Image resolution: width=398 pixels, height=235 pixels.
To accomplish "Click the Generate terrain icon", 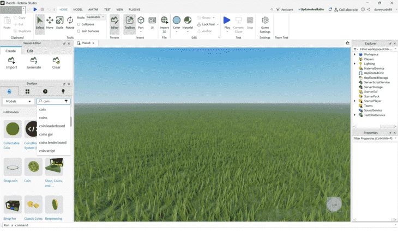I will 34,63.
